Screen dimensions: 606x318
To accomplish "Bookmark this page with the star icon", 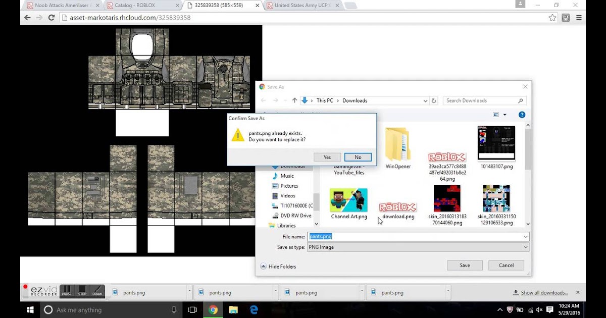I will tap(552, 18).
